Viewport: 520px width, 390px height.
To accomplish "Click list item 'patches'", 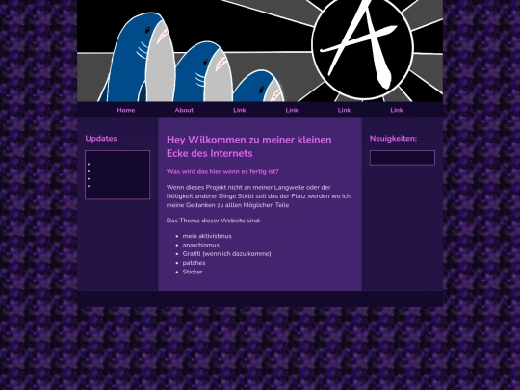I will tap(194, 263).
